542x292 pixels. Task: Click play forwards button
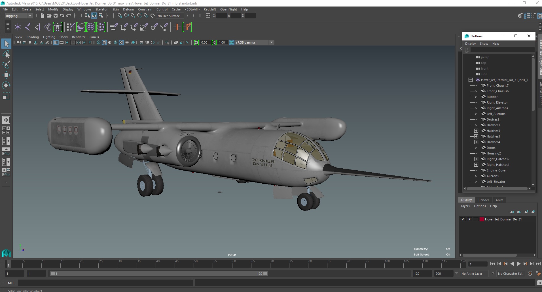coord(518,264)
